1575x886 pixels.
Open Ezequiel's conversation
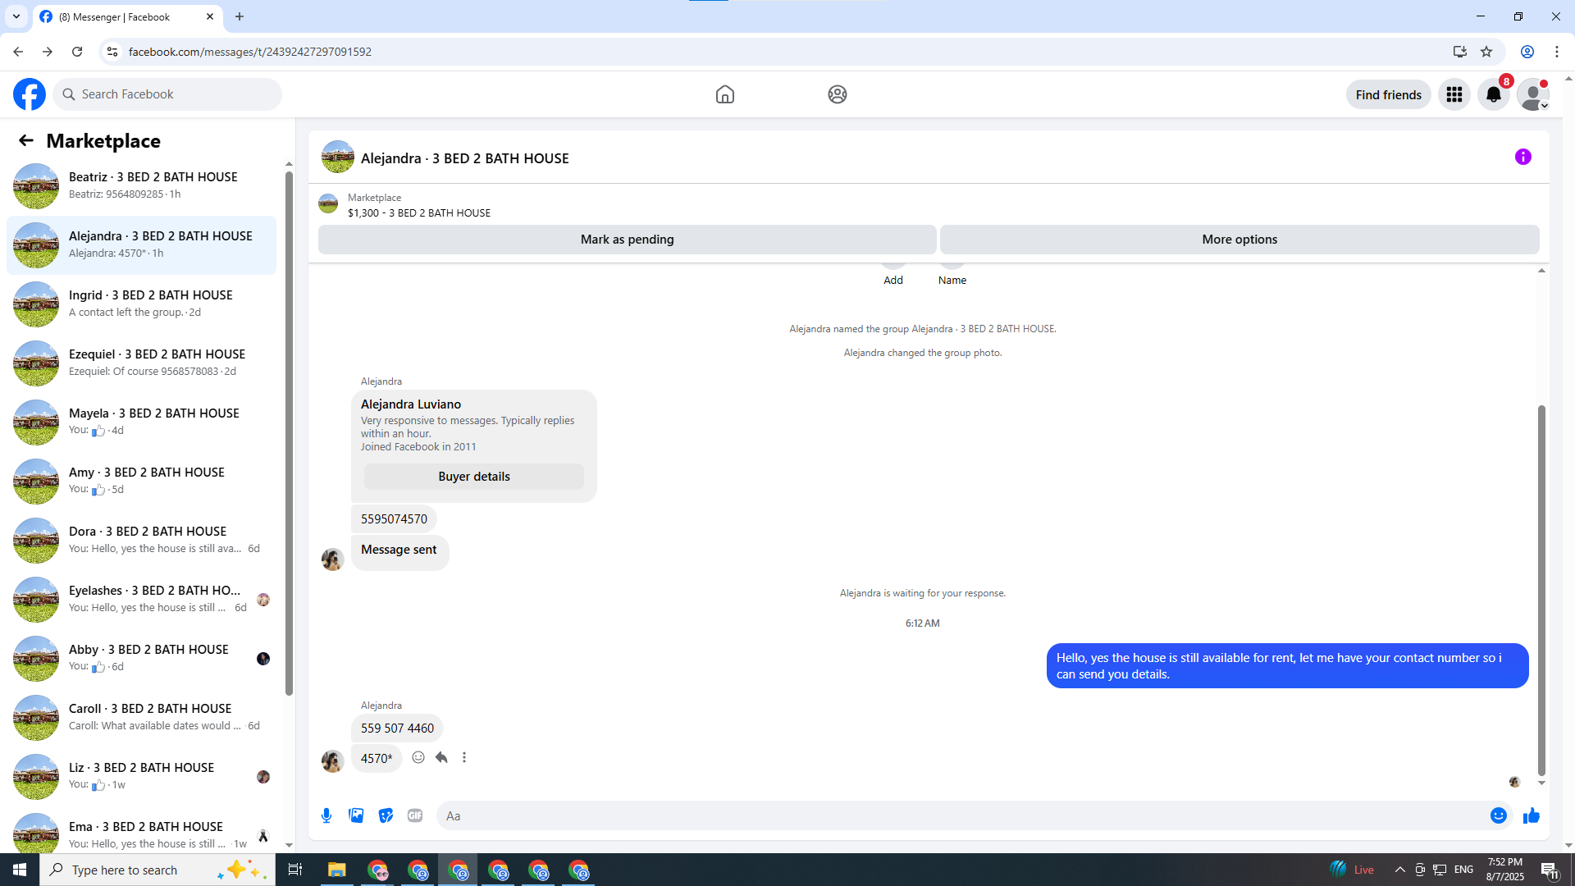tap(142, 363)
